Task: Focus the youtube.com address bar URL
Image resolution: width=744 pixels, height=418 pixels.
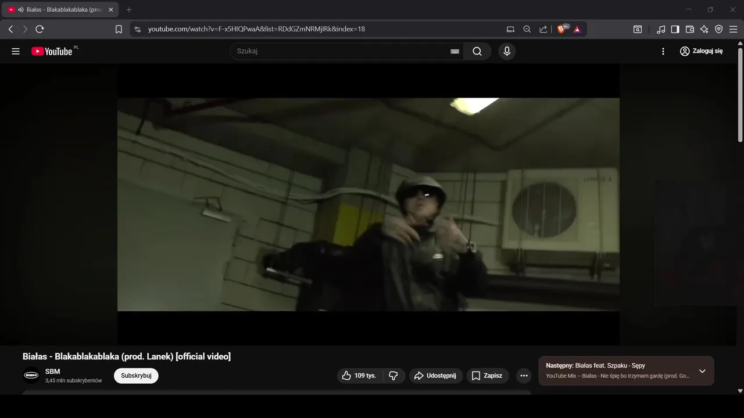Action: click(256, 29)
